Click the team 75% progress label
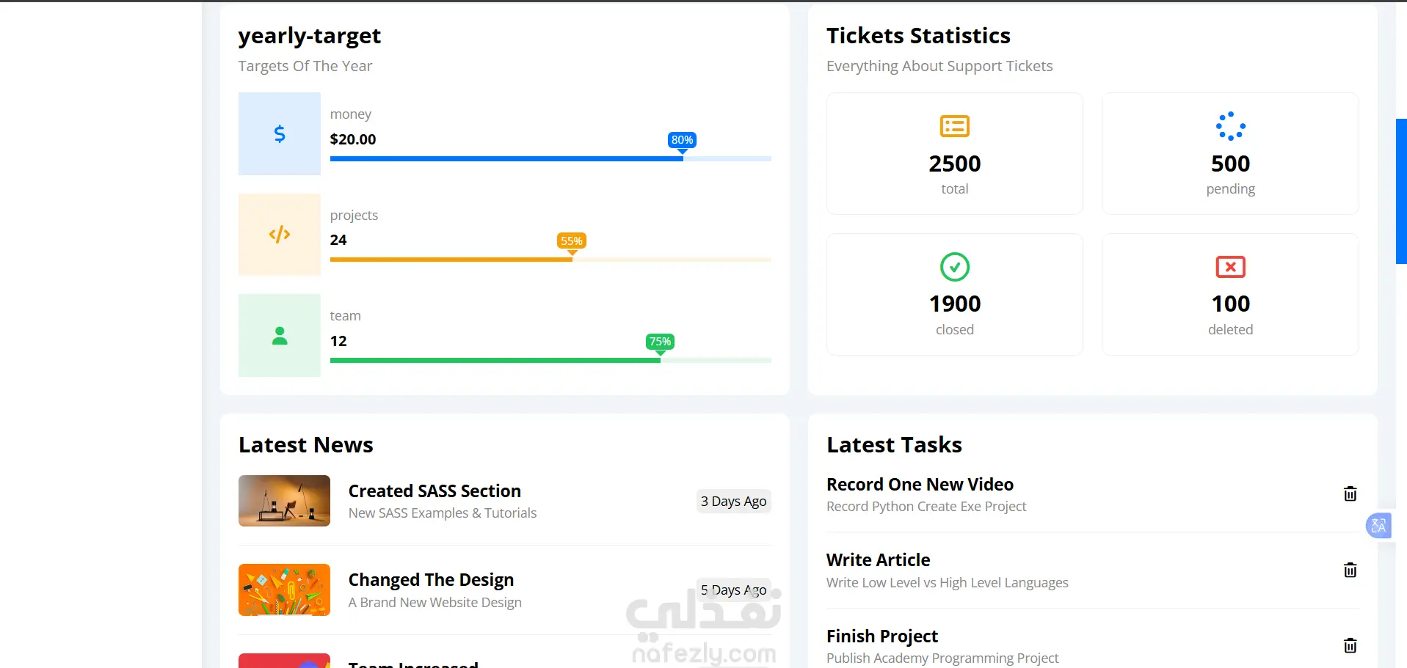The width and height of the screenshot is (1407, 668). point(660,342)
